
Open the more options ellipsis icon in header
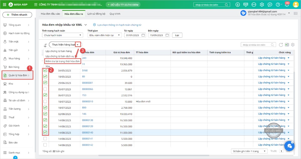coord(254,5)
